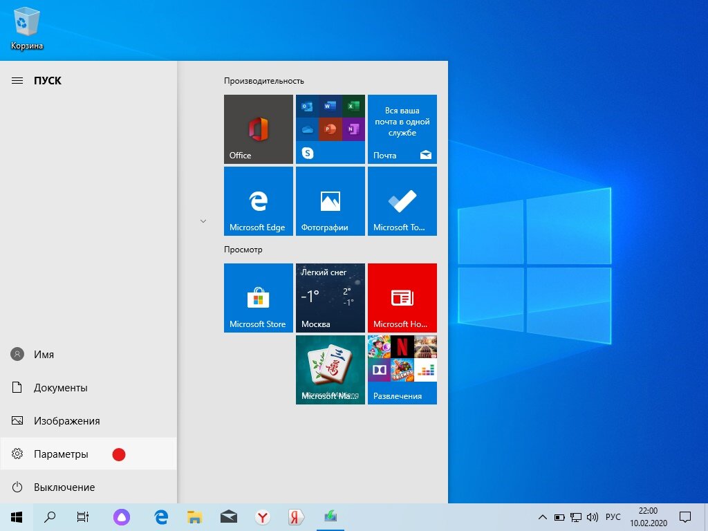The image size is (708, 531).
Task: Launch Alice assistant purple icon
Action: point(122,517)
